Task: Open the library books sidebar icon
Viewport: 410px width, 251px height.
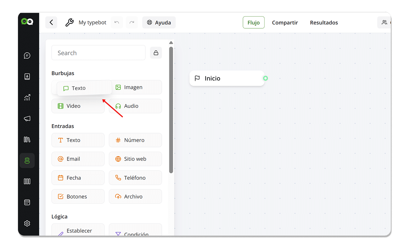Action: [27, 139]
